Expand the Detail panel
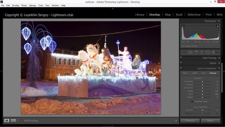The height and width of the screenshot is (127, 225). pos(219,63)
